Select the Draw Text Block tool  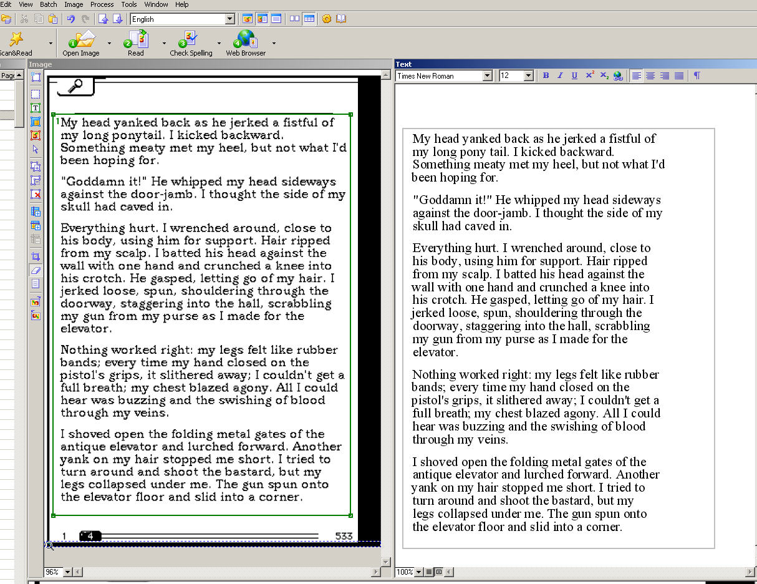tap(36, 109)
